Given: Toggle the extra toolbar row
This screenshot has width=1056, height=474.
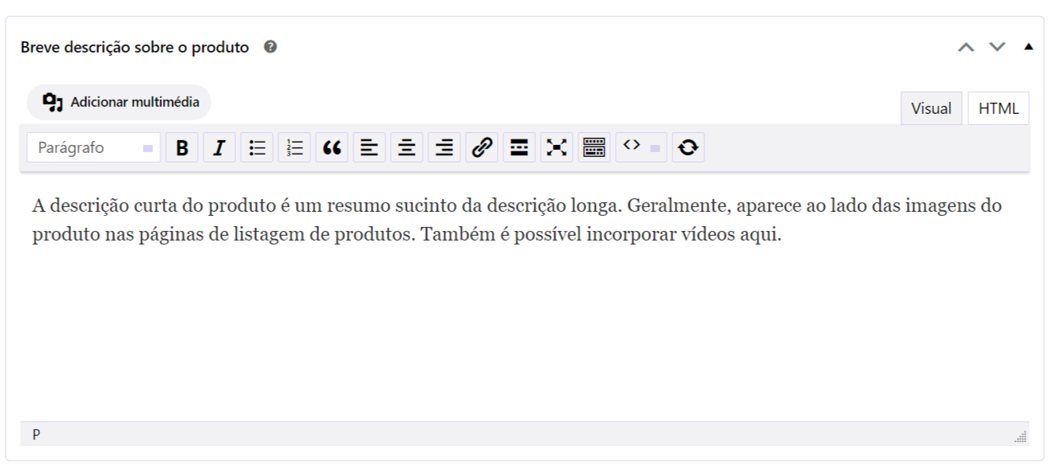Looking at the screenshot, I should [x=594, y=147].
